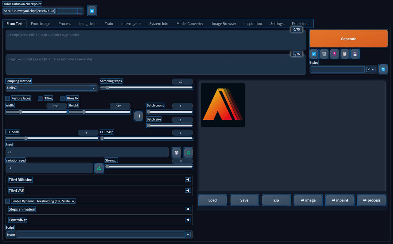393x244 pixels.
Task: Click the floppy disk save style icon
Action: point(355,54)
